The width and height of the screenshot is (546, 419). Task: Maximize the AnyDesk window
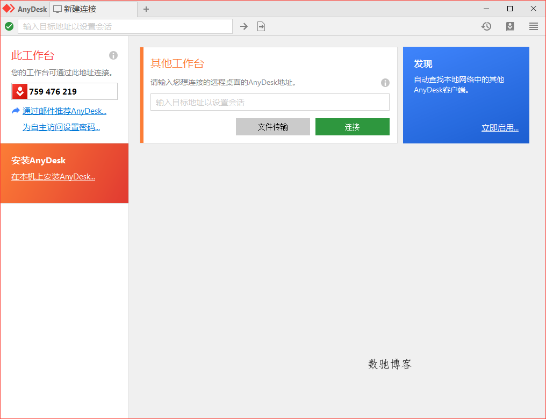click(x=510, y=9)
